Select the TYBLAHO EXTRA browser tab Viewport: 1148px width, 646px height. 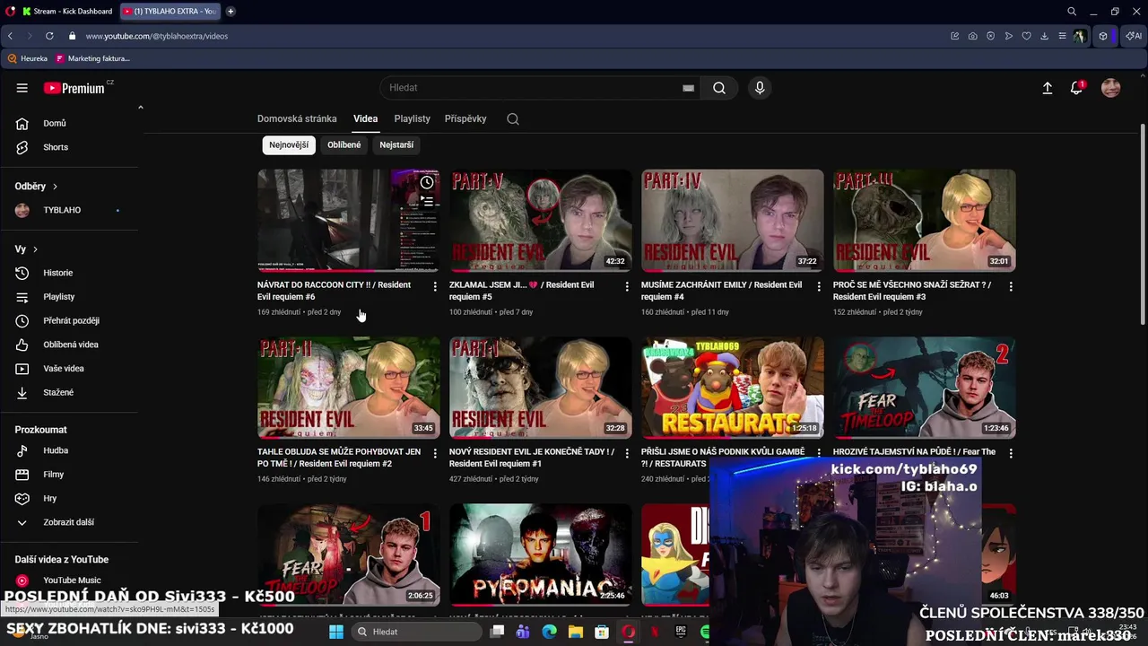(169, 12)
